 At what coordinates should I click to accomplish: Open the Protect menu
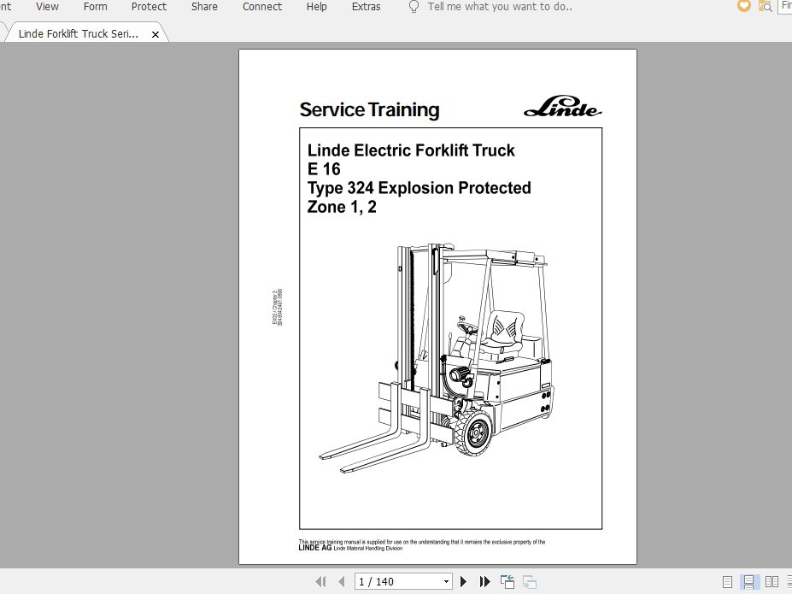point(149,7)
